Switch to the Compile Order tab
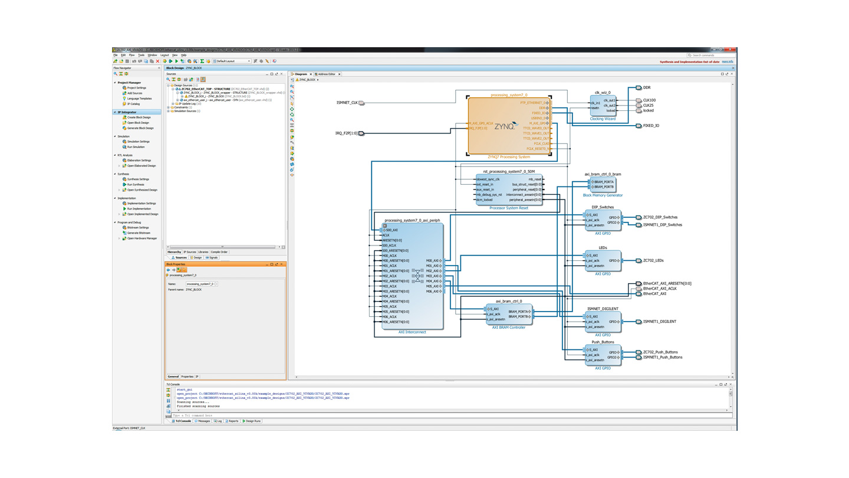This screenshot has width=849, height=478. pyautogui.click(x=219, y=252)
